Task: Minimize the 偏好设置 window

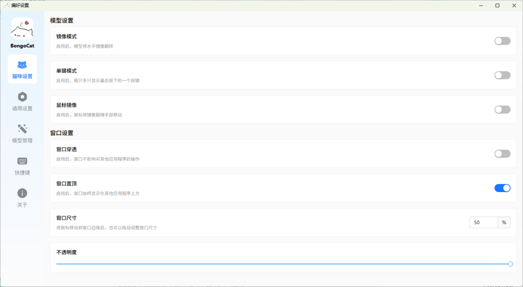Action: point(480,5)
